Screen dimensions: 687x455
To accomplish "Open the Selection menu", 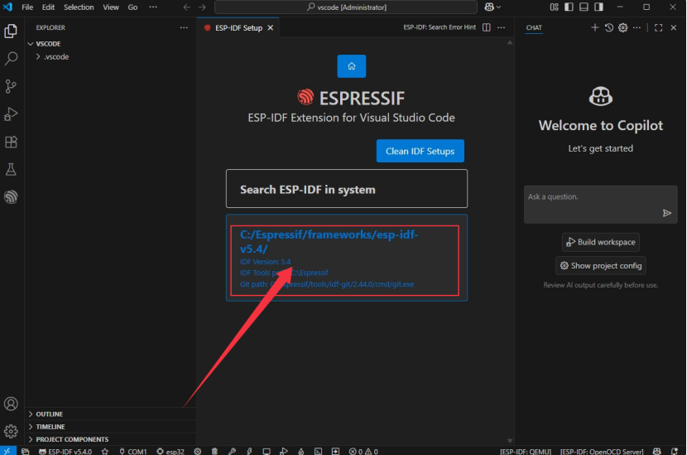I will pyautogui.click(x=79, y=7).
